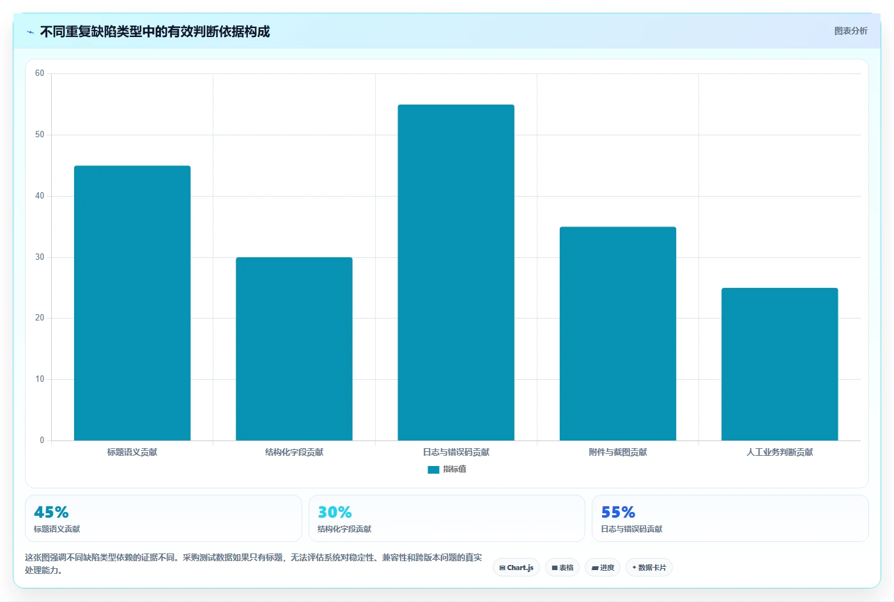Click the icon inside the Chart.js chip
This screenshot has width=894, height=602.
tap(502, 568)
